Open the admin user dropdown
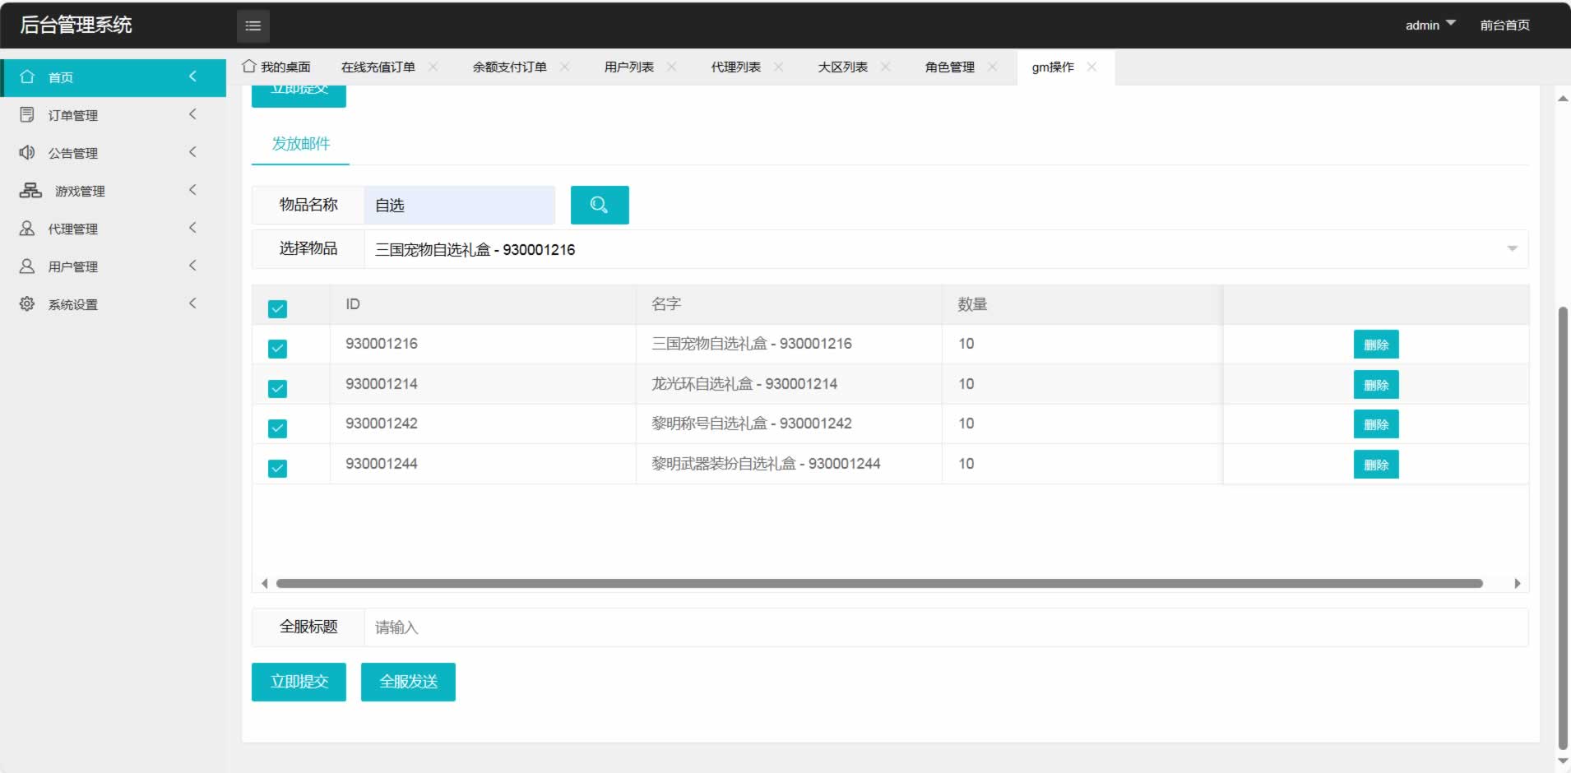 point(1430,25)
